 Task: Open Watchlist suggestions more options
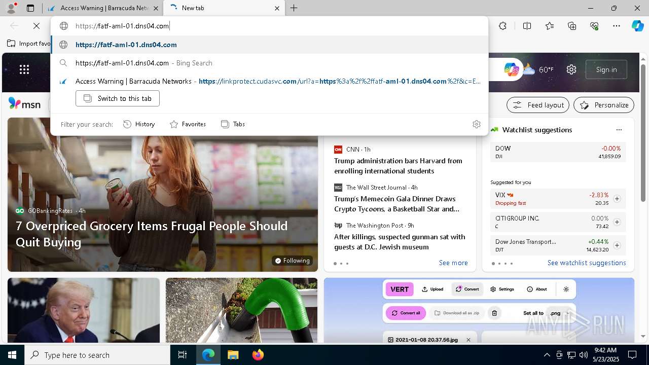click(619, 130)
